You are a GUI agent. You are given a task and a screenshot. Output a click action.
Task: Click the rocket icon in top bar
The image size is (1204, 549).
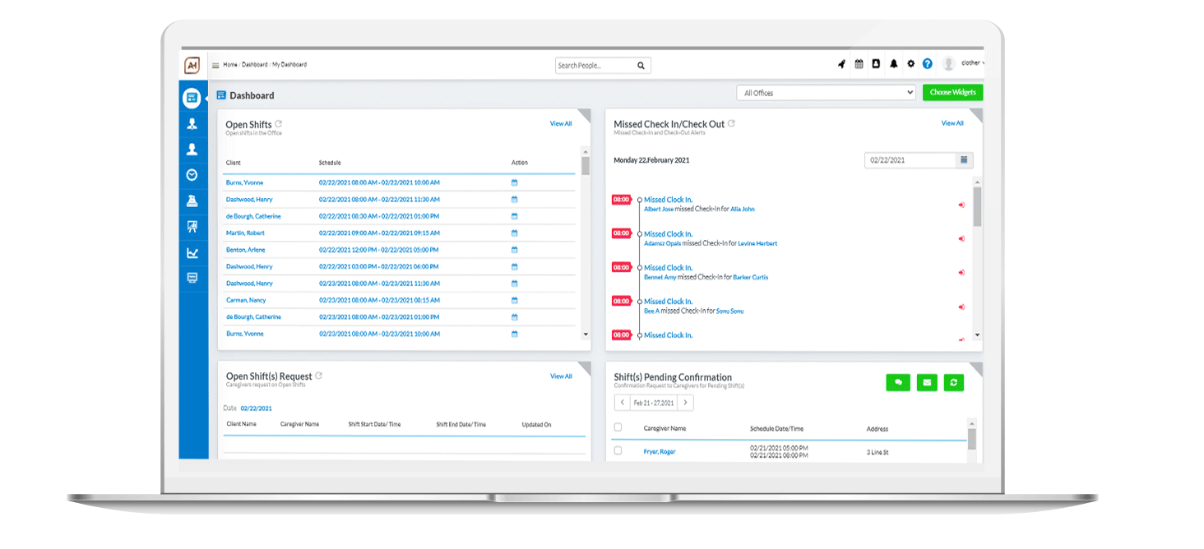[841, 64]
